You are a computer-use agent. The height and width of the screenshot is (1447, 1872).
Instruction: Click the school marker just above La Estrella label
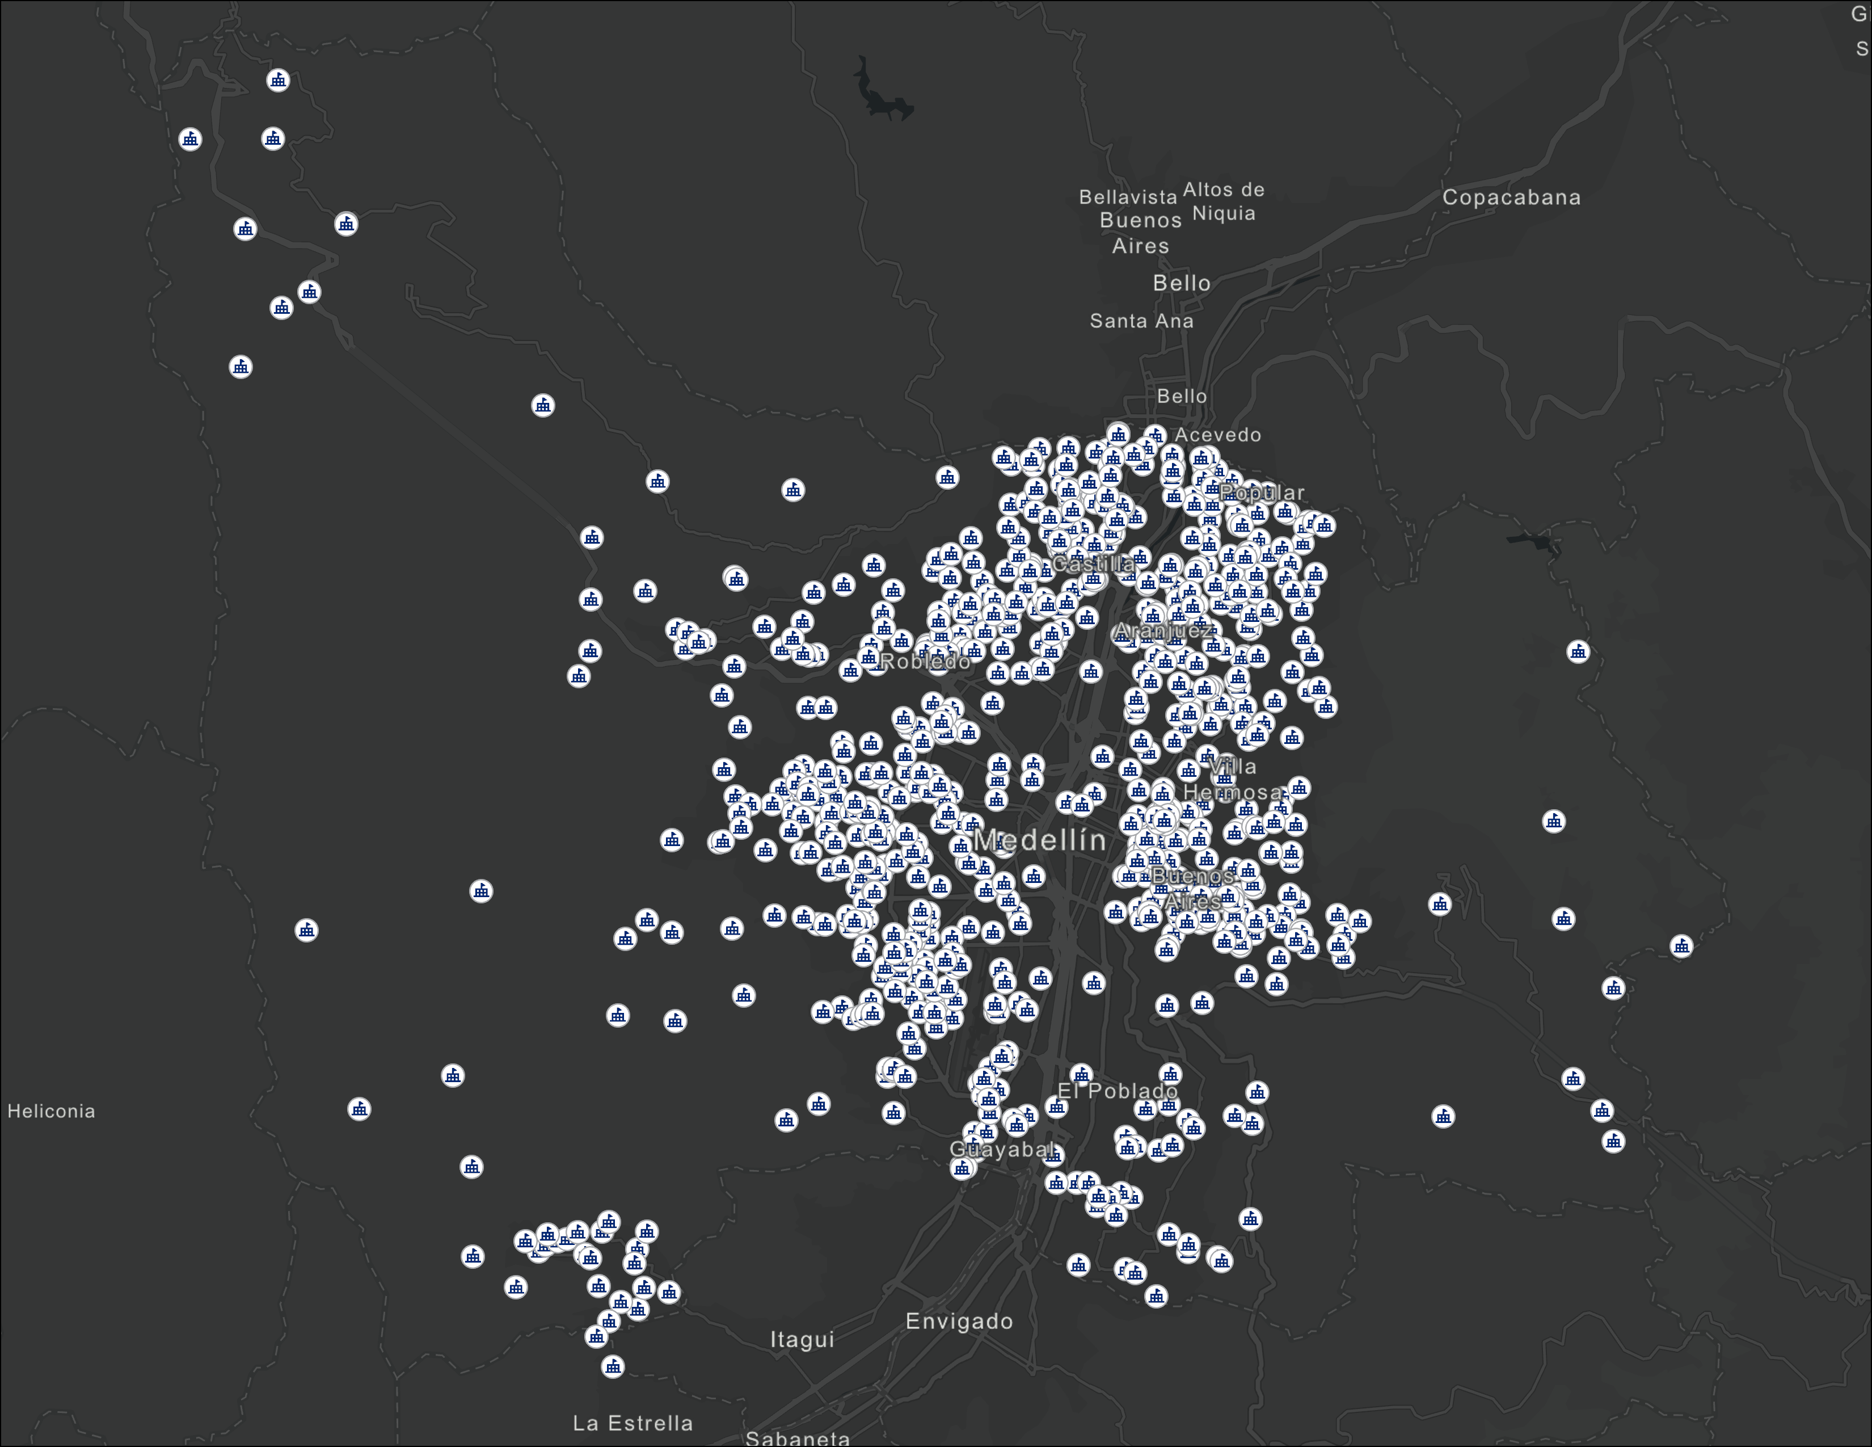pos(613,1366)
